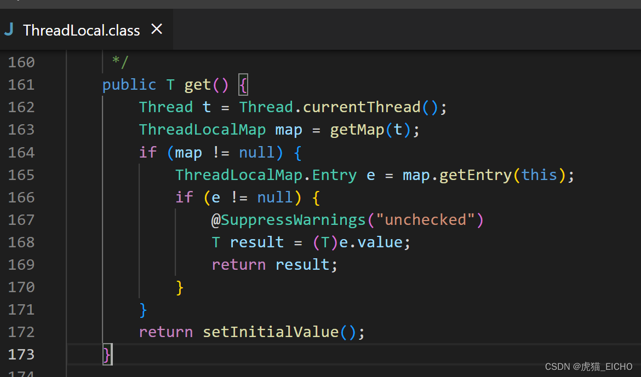Click line number 164 in gutter
This screenshot has height=377, width=641.
click(x=21, y=153)
